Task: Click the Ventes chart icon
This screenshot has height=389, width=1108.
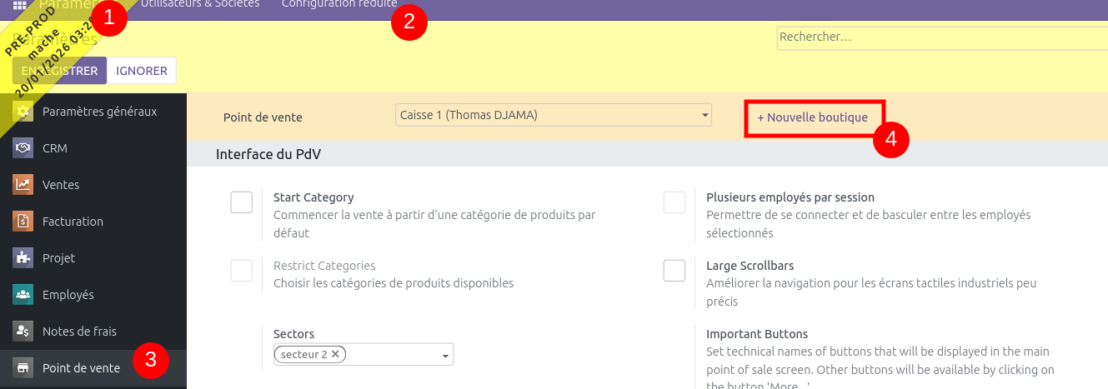Action: tap(23, 185)
